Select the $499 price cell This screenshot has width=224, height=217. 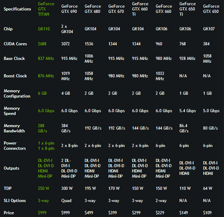click(x=89, y=213)
